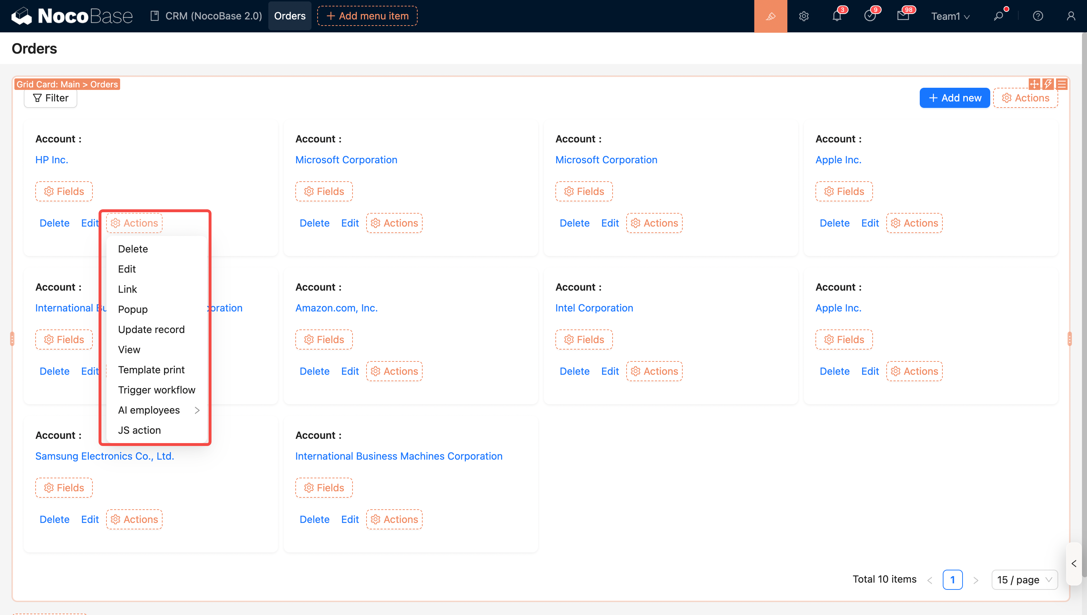
Task: Click the Filter button
Action: pyautogui.click(x=50, y=98)
